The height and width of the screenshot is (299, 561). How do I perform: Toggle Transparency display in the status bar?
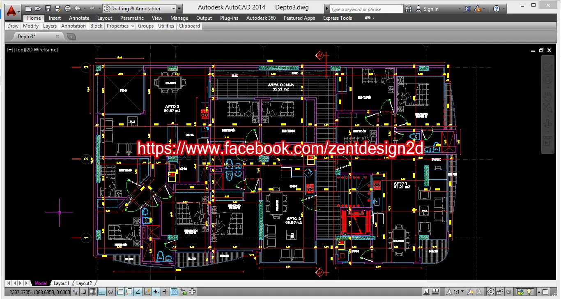click(x=174, y=292)
